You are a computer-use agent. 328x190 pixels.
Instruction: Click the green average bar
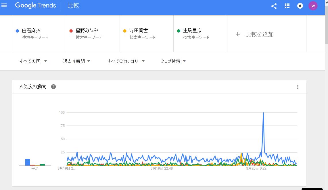coord(43,165)
